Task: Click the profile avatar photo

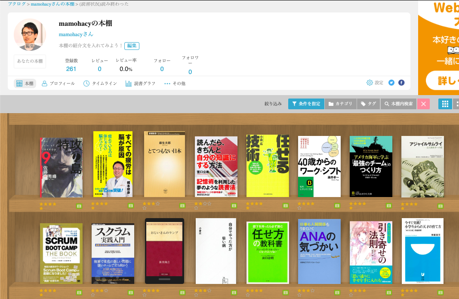Action: pos(30,34)
